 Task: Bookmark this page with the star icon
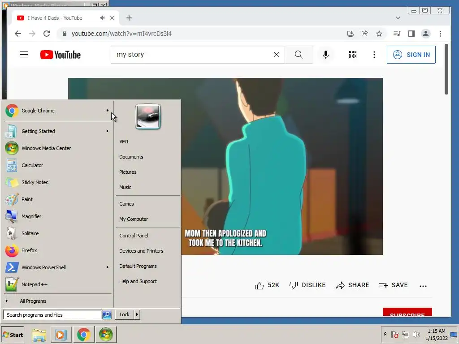[379, 34]
